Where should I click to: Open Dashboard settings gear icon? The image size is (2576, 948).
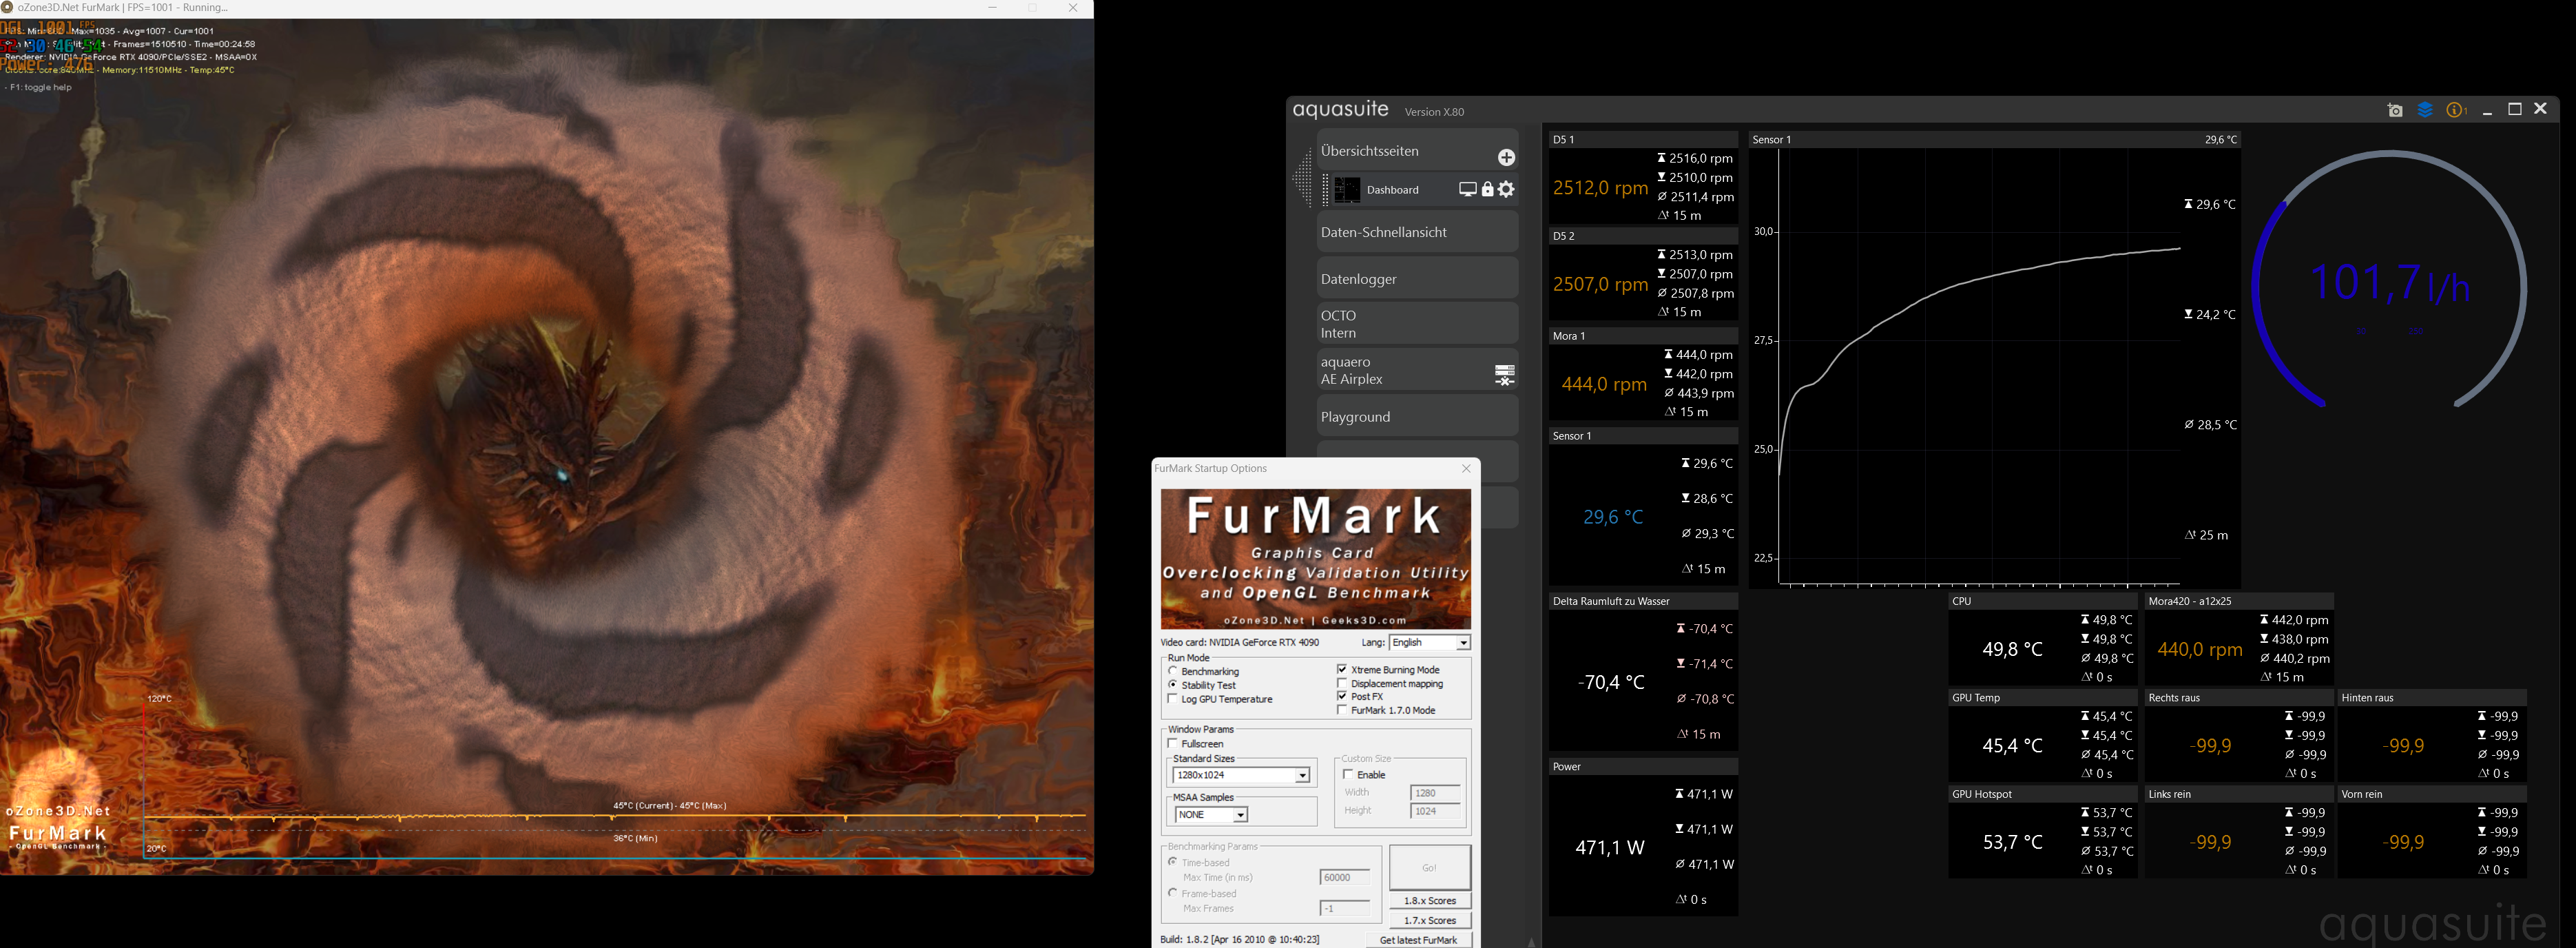(x=1506, y=189)
